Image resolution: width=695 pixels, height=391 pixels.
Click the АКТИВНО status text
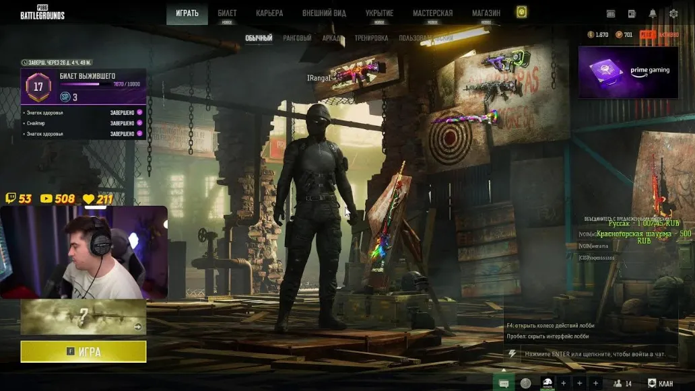(668, 34)
